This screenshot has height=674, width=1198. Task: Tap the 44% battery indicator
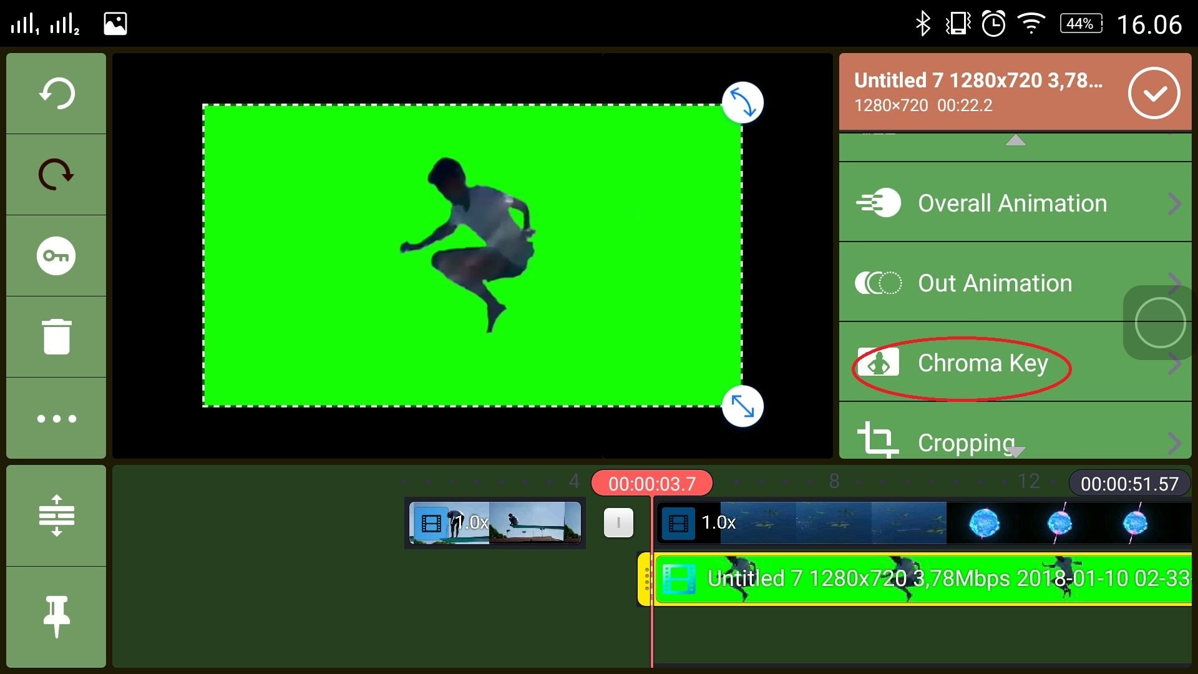tap(1081, 24)
